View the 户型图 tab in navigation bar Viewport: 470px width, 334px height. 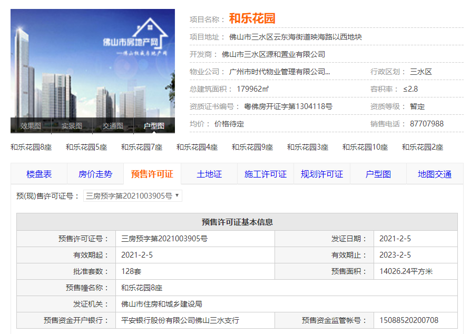[x=378, y=174]
